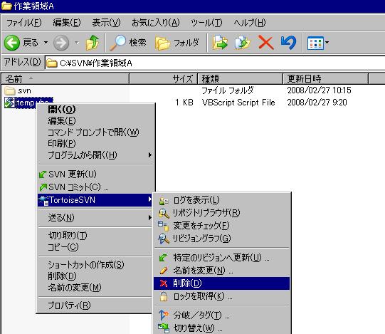Sort by the 更新日時 column header

pos(326,79)
